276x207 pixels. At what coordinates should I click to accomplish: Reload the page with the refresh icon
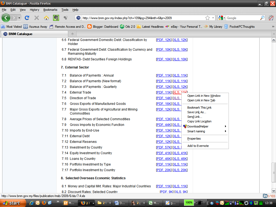pos(27,18)
